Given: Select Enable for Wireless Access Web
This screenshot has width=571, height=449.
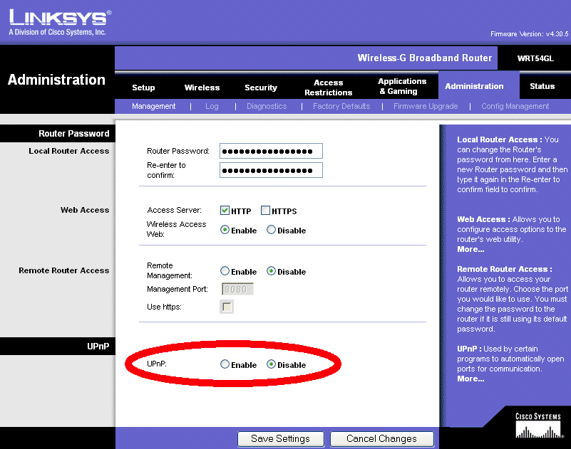Looking at the screenshot, I should coord(225,230).
